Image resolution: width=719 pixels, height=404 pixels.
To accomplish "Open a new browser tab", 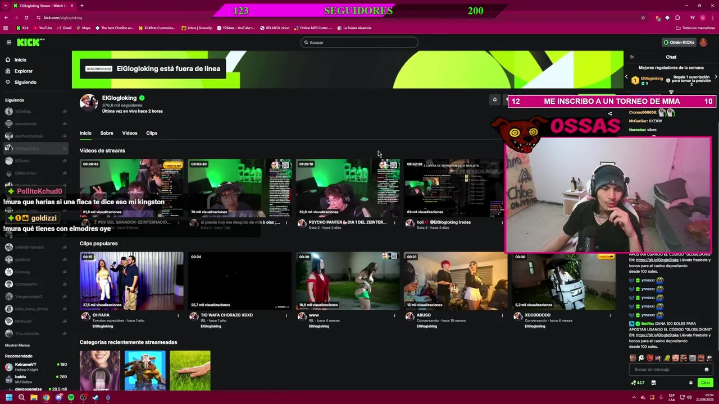I will pos(82,6).
